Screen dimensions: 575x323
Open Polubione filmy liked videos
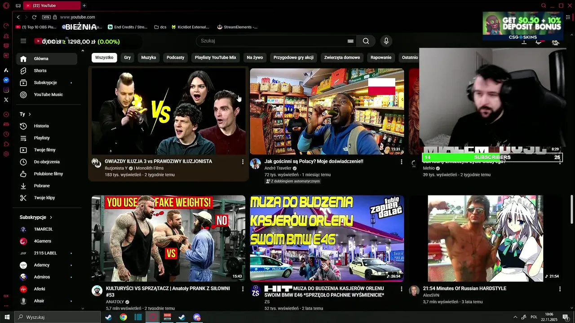[x=47, y=174]
